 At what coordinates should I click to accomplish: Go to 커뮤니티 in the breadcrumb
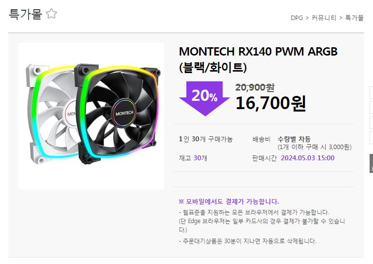pos(324,18)
